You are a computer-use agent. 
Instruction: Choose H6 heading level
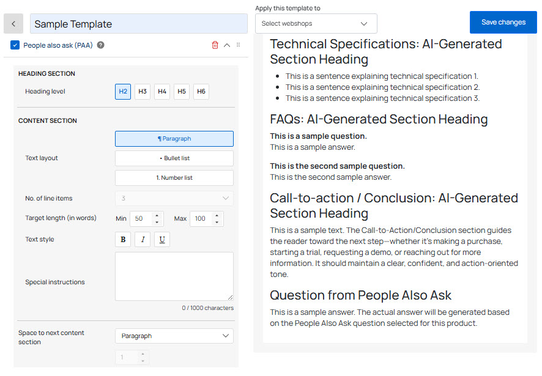[201, 92]
